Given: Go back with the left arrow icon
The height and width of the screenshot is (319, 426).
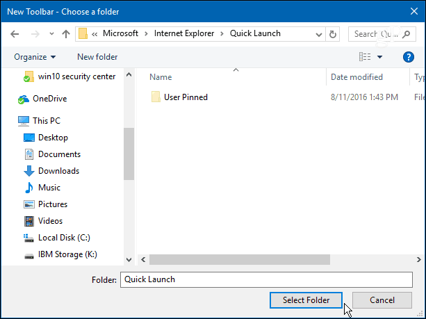Looking at the screenshot, I should 15,34.
